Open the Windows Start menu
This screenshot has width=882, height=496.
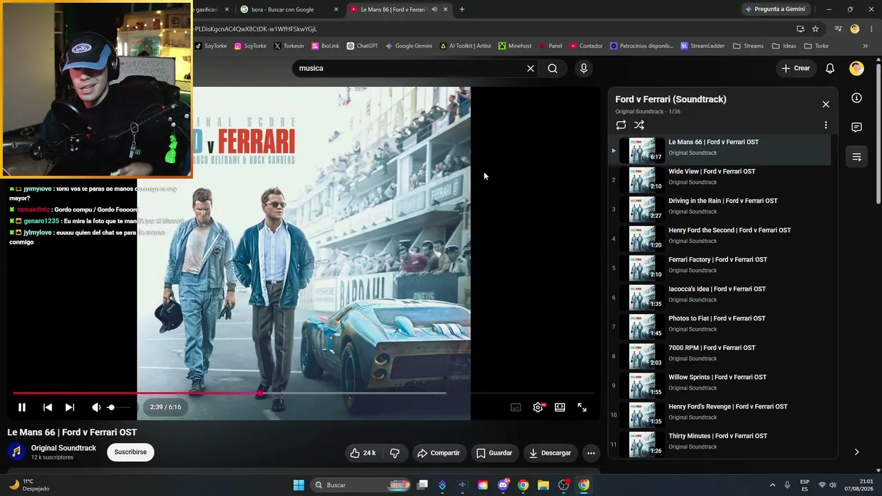click(298, 485)
